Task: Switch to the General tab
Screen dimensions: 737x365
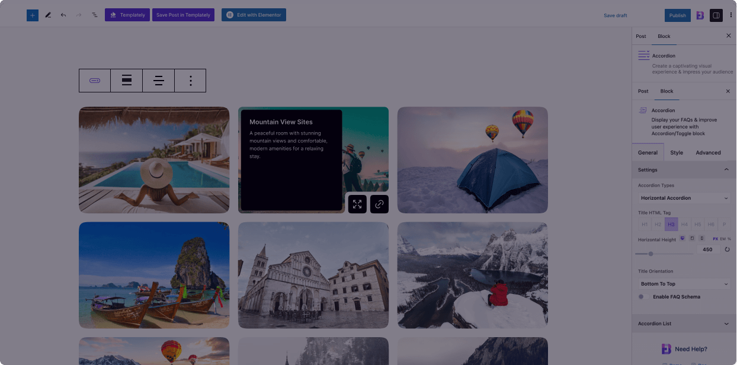Action: point(648,152)
